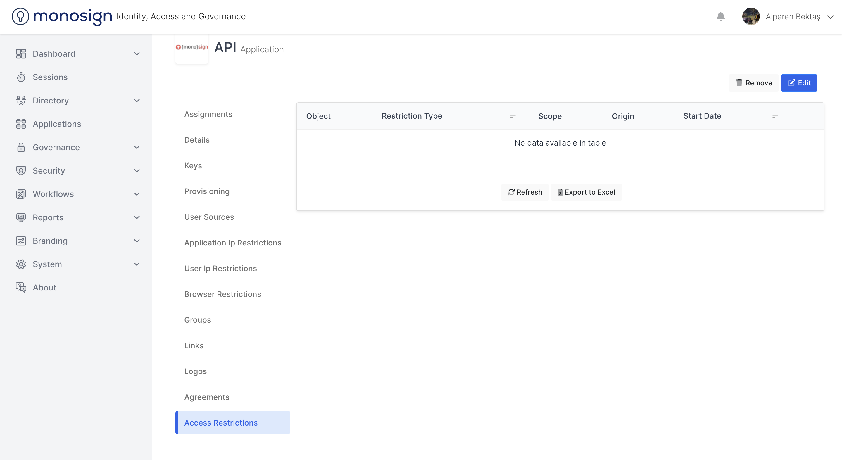Expand the Workflows section chevron
Image resolution: width=842 pixels, height=460 pixels.
137,194
